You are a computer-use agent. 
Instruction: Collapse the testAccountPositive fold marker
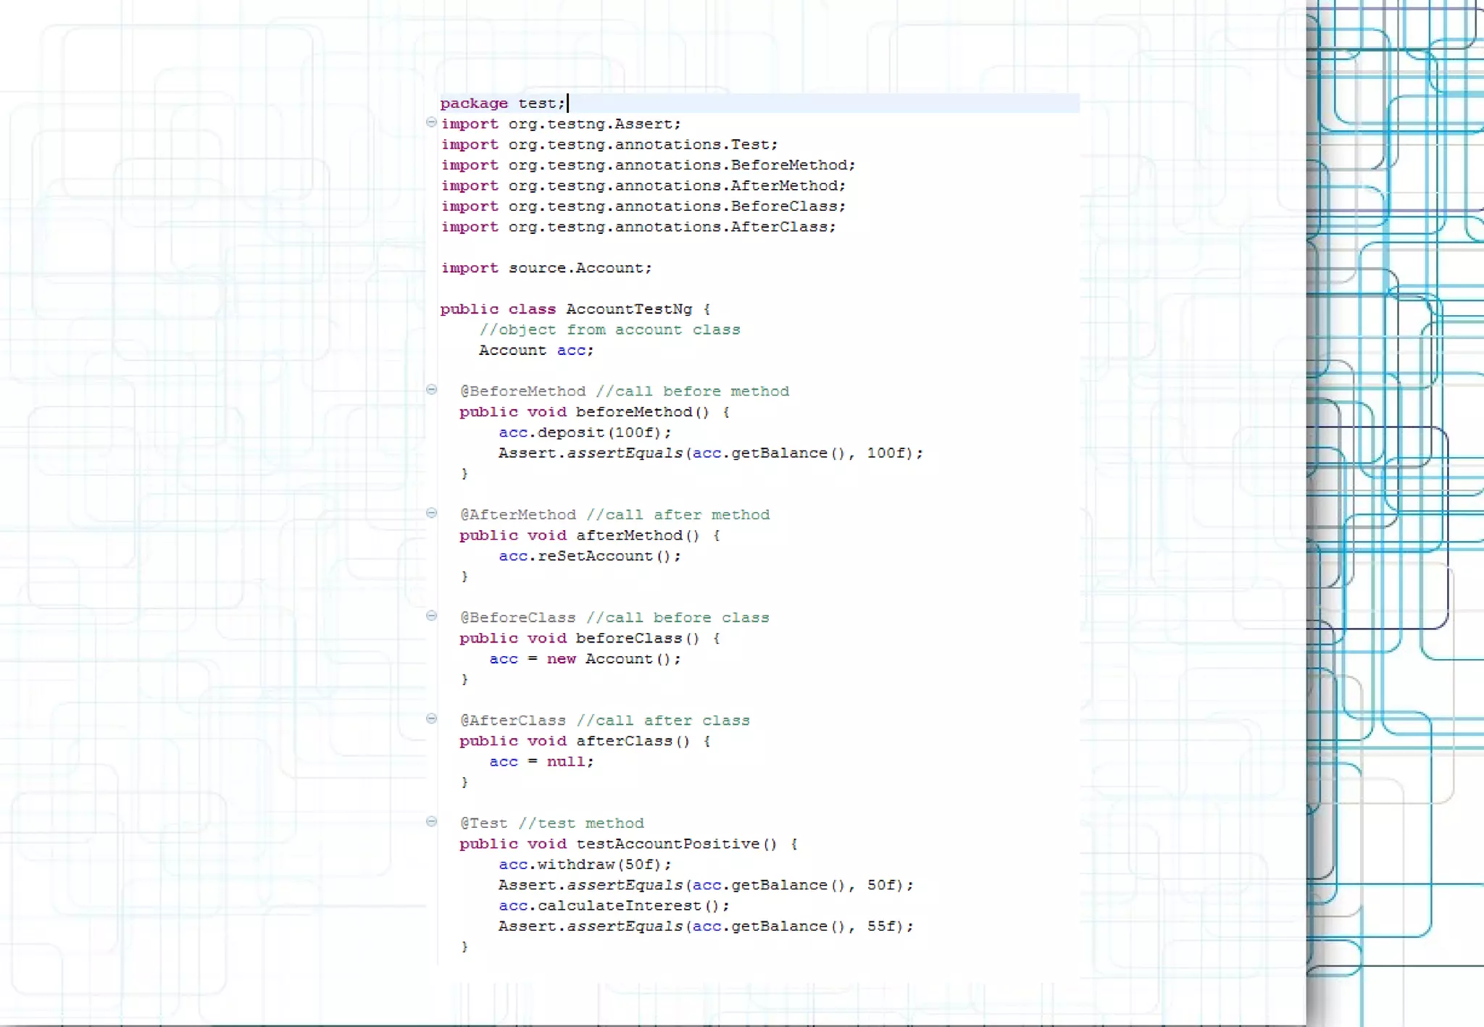point(431,821)
